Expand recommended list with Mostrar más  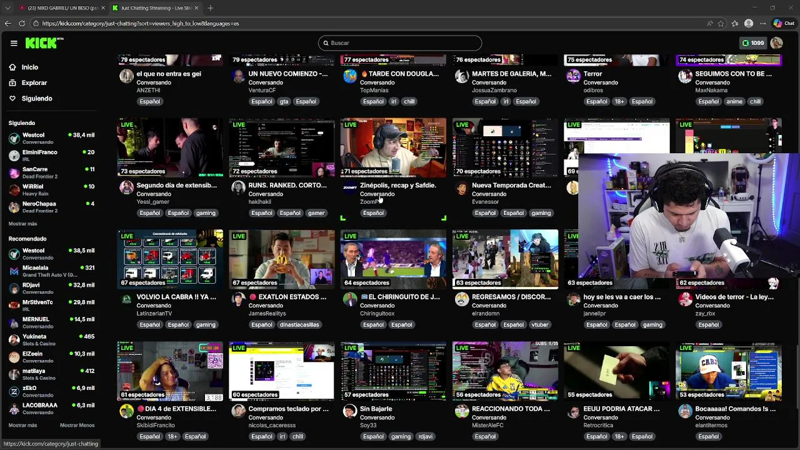22,425
